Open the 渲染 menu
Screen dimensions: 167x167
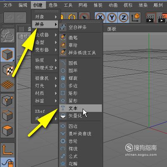(143, 5)
